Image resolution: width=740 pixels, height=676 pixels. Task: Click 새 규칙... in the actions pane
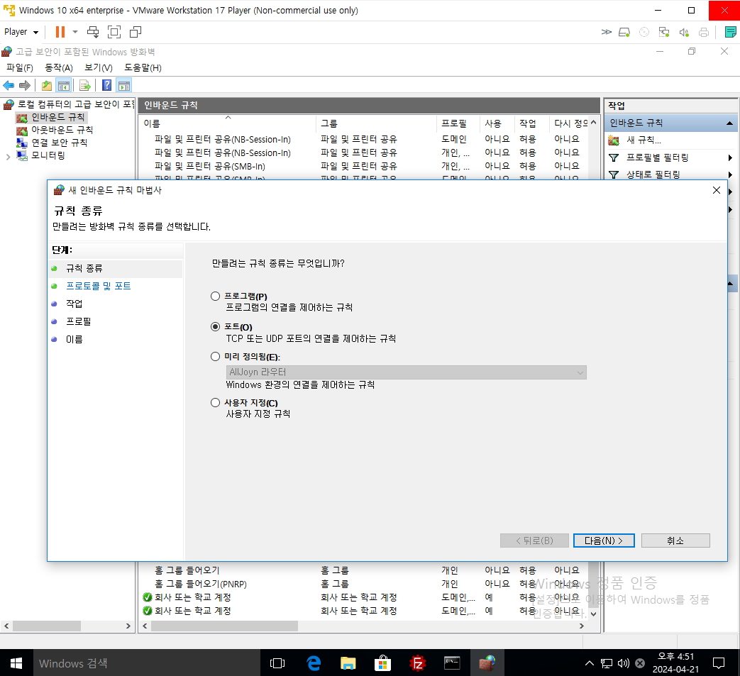644,140
